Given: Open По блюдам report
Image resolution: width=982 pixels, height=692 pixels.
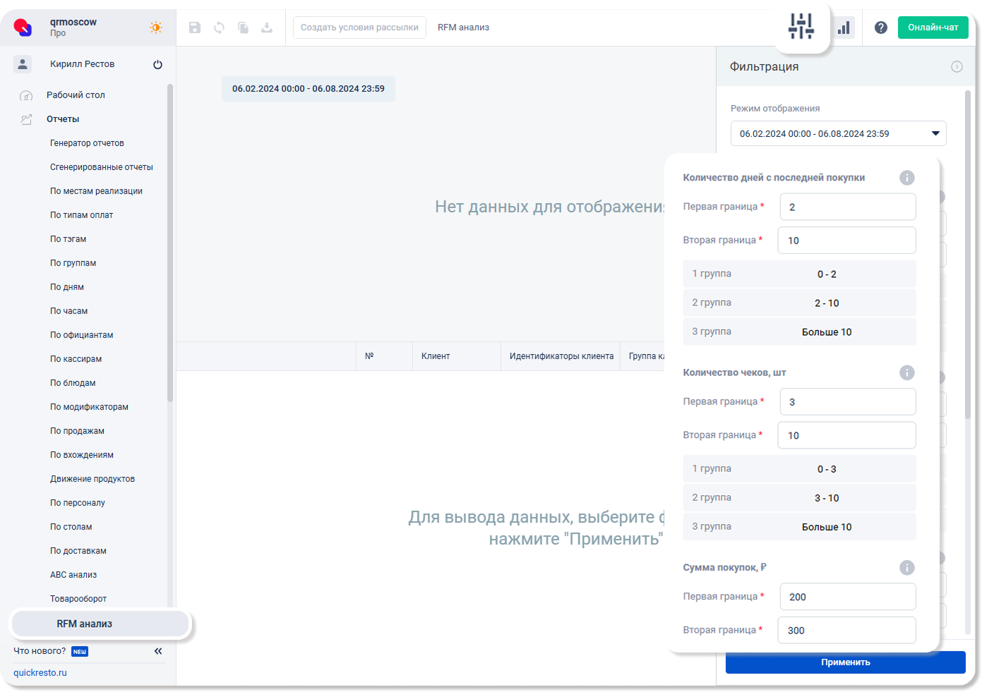Looking at the screenshot, I should pyautogui.click(x=73, y=383).
